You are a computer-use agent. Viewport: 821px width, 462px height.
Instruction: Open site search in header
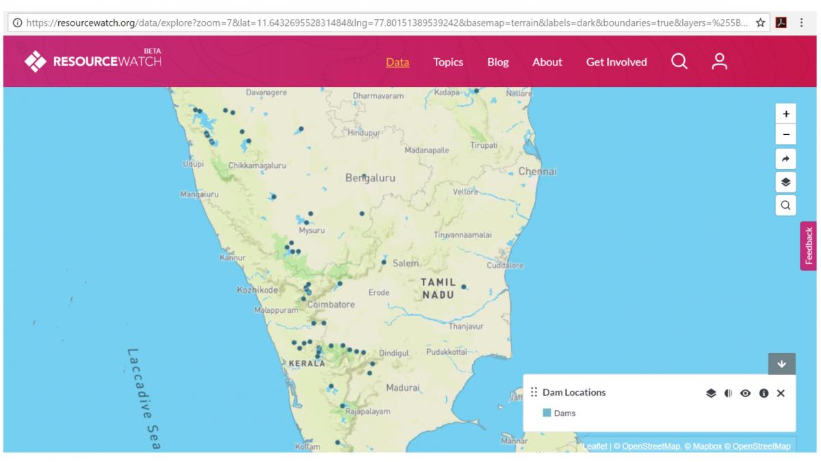pos(679,62)
